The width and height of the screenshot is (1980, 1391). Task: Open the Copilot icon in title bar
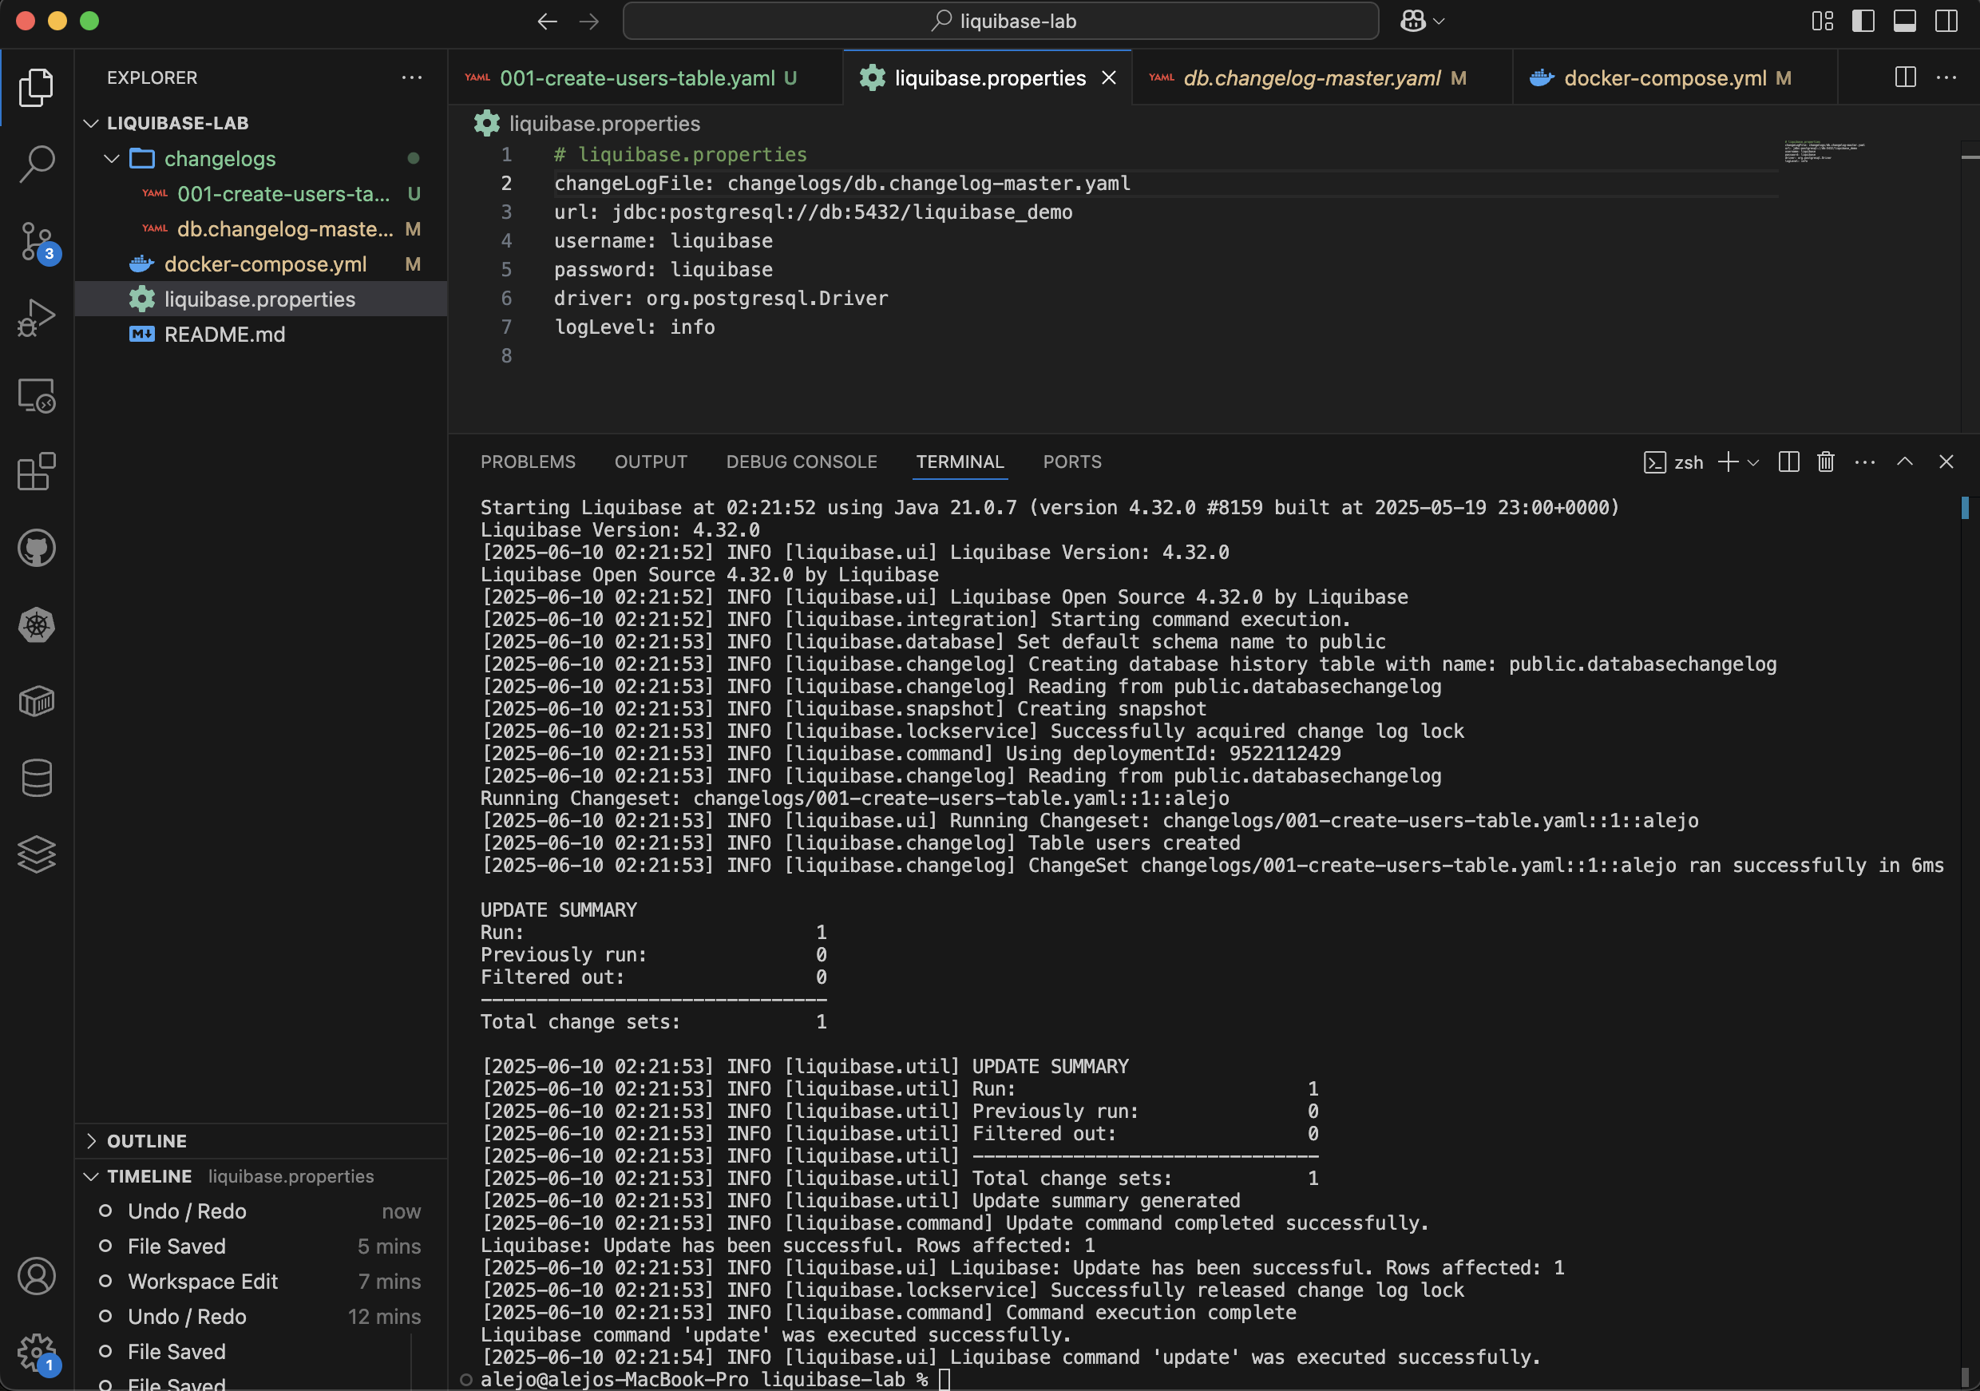point(1412,22)
